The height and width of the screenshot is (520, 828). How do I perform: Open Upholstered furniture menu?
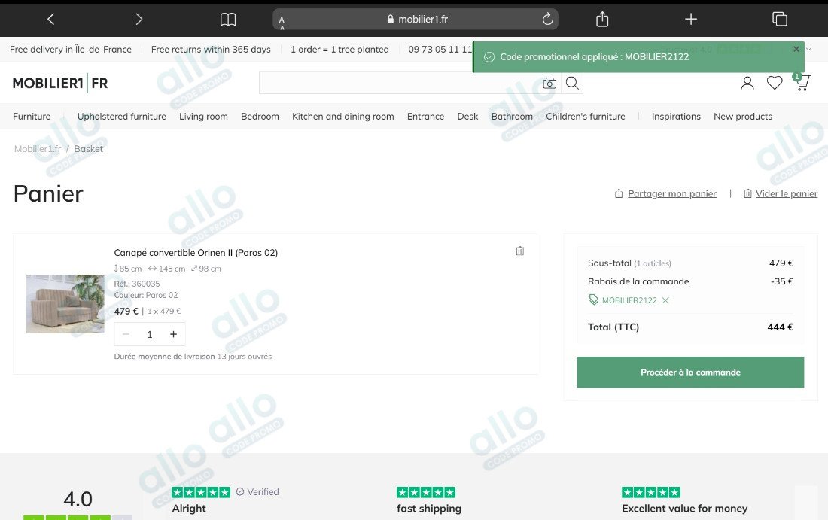(x=121, y=116)
